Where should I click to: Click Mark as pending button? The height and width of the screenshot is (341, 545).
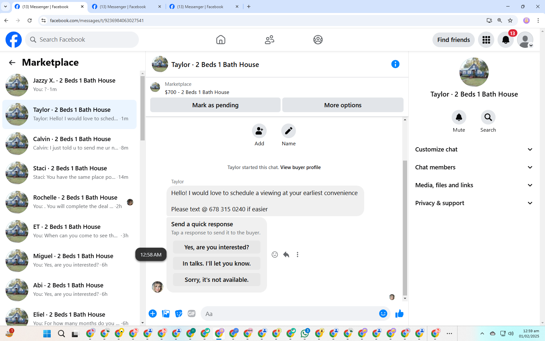point(215,105)
